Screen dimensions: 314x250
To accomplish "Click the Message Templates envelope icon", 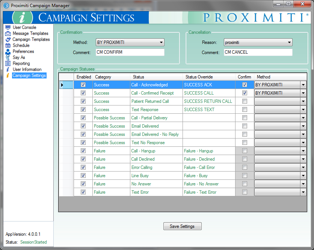I will [8, 33].
